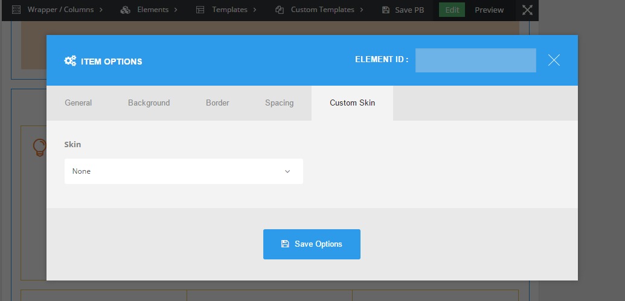Viewport: 625px width, 301px height.
Task: Click the gears icon beside Item Options
Action: 70,61
